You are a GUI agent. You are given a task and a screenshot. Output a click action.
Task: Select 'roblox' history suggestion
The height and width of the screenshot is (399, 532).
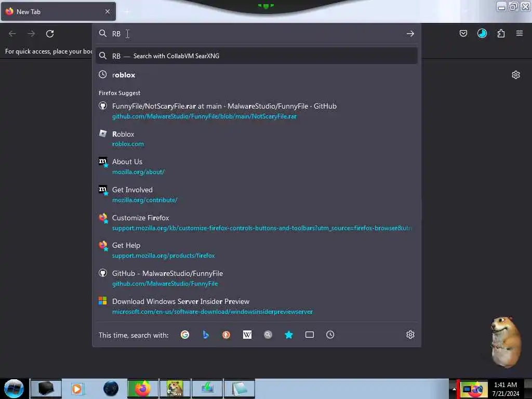pos(257,75)
